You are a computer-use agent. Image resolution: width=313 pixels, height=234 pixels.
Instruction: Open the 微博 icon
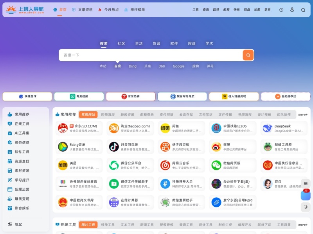click(216, 147)
